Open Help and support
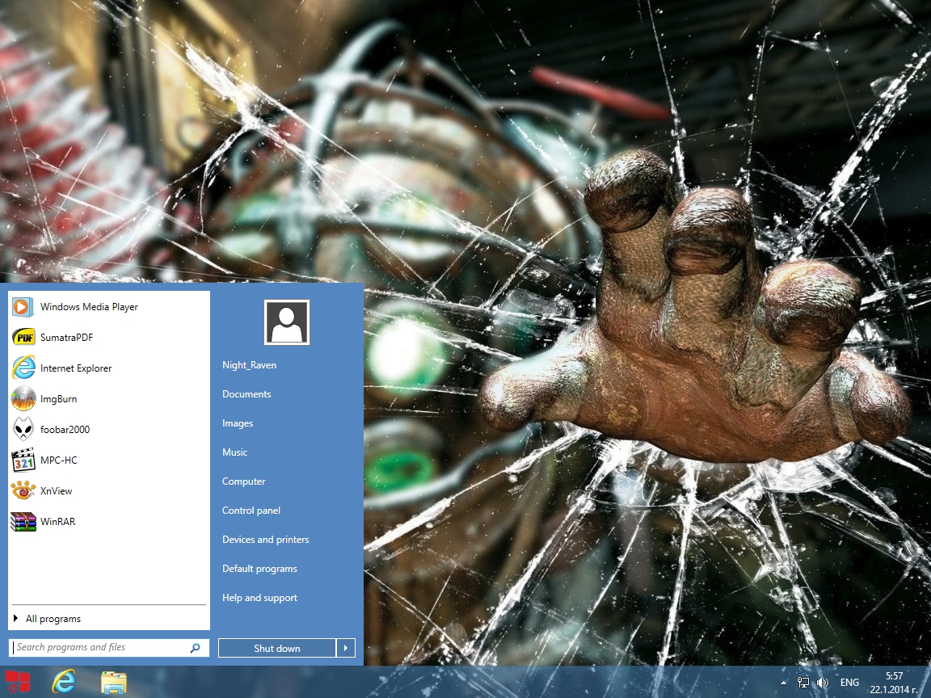The image size is (931, 698). coord(259,598)
